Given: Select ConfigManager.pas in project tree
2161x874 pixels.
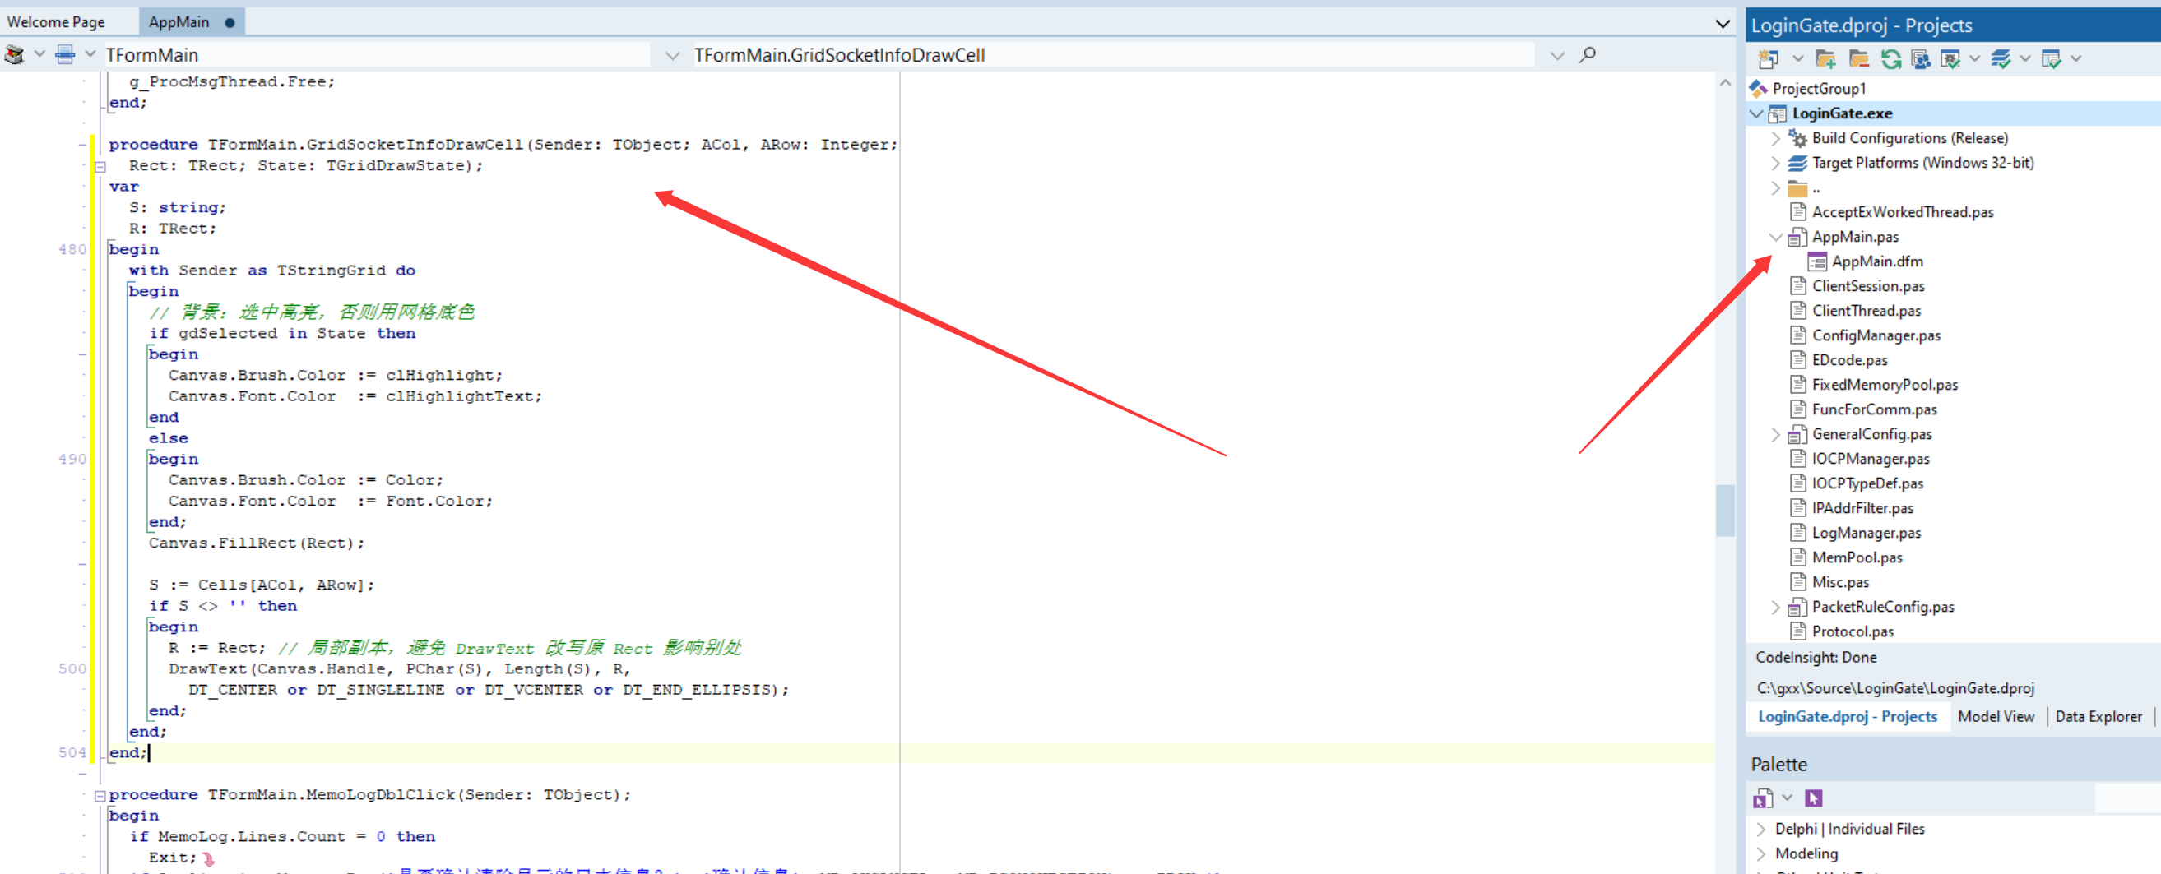Looking at the screenshot, I should pyautogui.click(x=1876, y=335).
